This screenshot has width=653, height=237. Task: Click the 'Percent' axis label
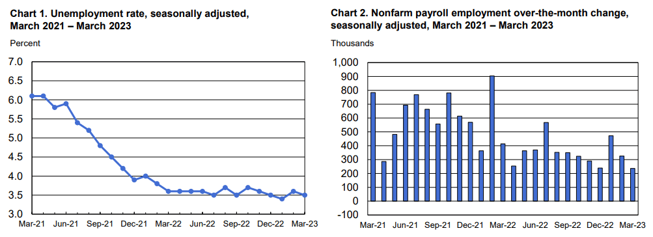pyautogui.click(x=21, y=43)
